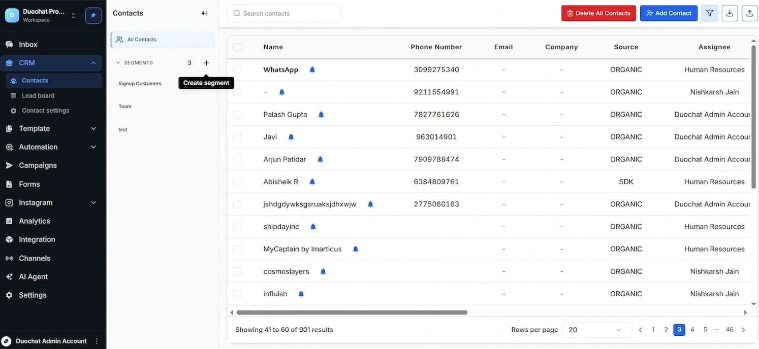This screenshot has height=349, width=759.
Task: Check the box for cosmoslayers
Action: coord(237,271)
